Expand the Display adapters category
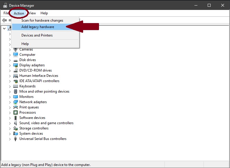The image size is (230, 168). tap(10, 65)
